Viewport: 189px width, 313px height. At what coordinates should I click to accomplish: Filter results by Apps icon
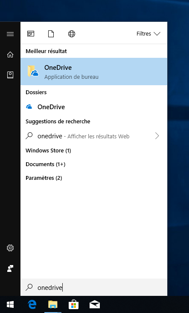31,34
